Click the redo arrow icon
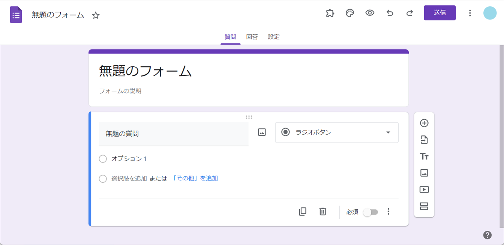This screenshot has width=504, height=245. pyautogui.click(x=409, y=13)
